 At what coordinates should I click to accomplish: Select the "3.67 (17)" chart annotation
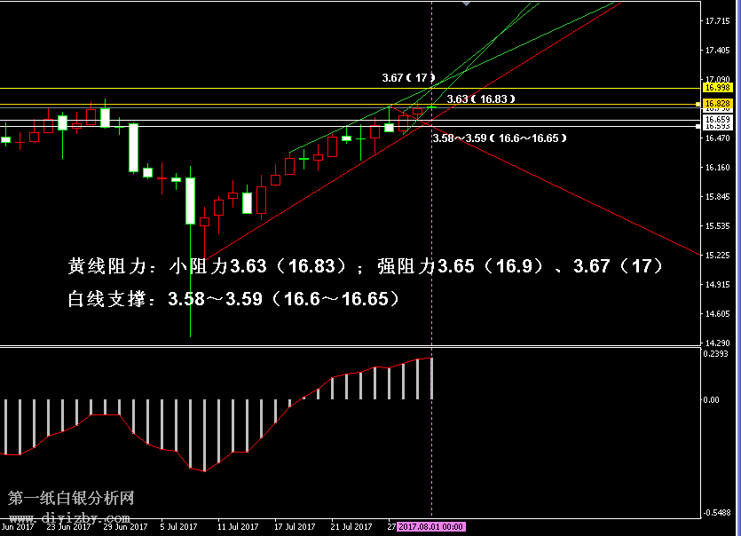click(x=408, y=78)
